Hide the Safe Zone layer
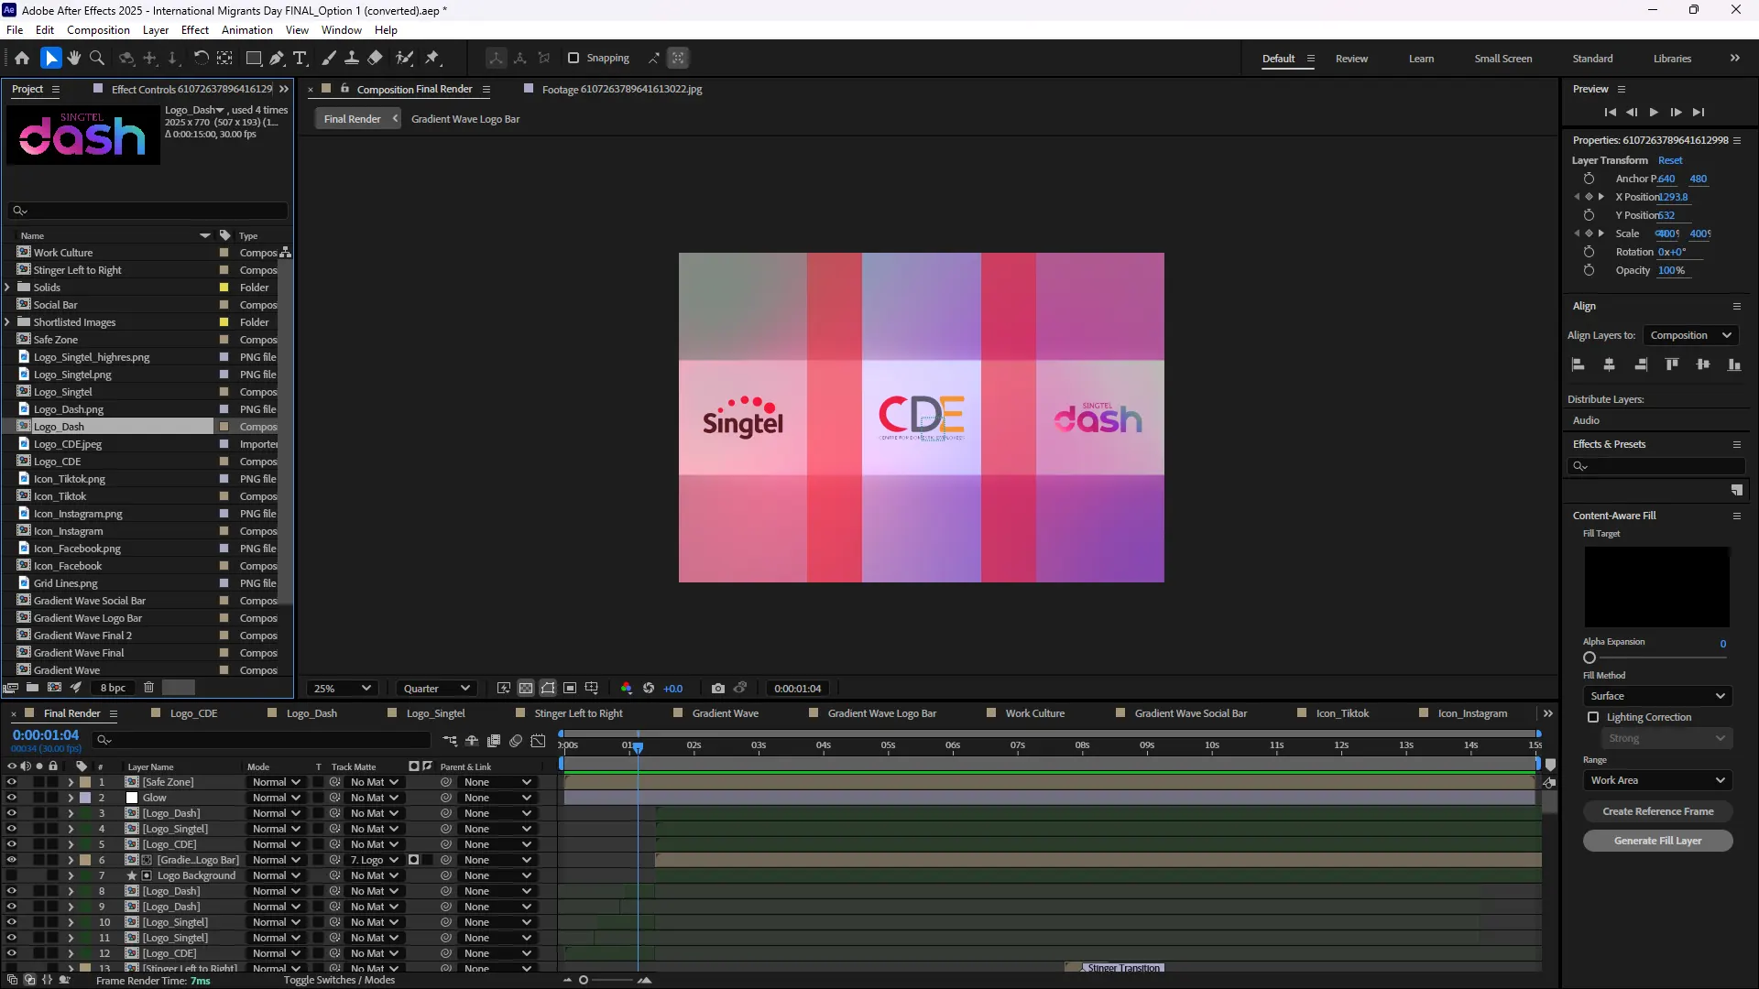Screen dimensions: 1759x989 point(11,782)
